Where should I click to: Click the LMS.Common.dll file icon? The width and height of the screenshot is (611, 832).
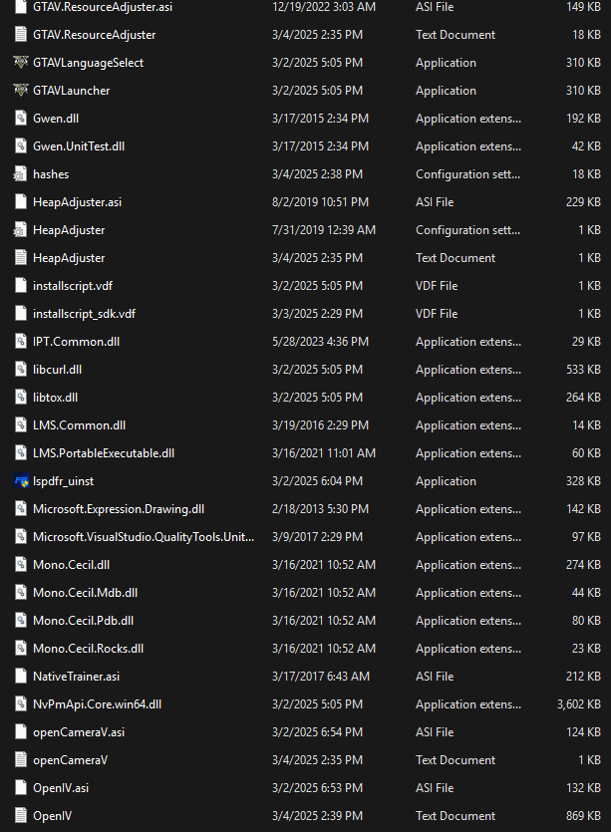point(21,425)
